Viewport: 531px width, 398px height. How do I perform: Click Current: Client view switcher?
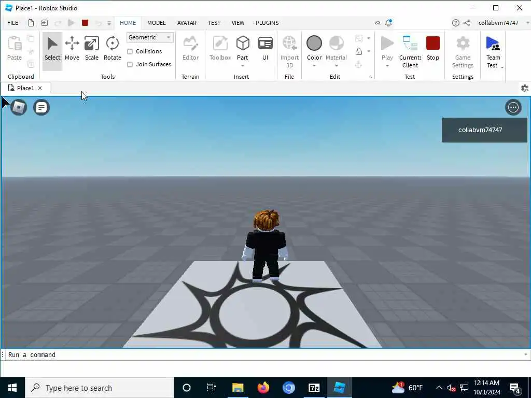pyautogui.click(x=410, y=52)
